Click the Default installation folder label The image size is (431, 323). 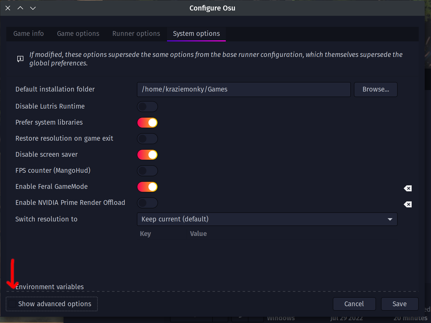point(55,89)
